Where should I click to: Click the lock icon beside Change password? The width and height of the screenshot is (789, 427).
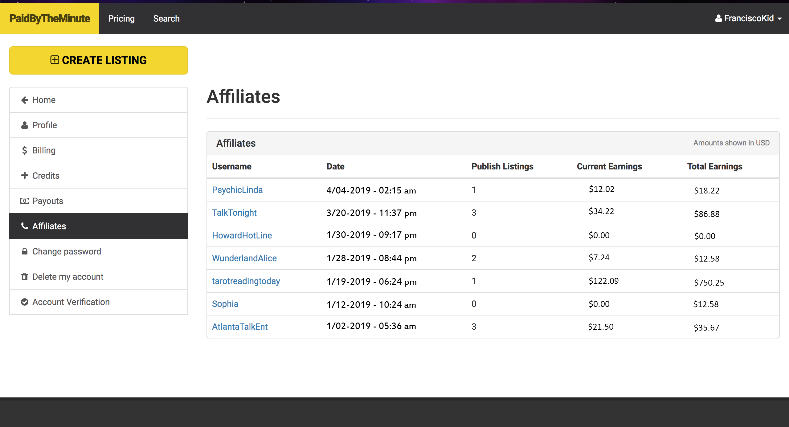(25, 251)
